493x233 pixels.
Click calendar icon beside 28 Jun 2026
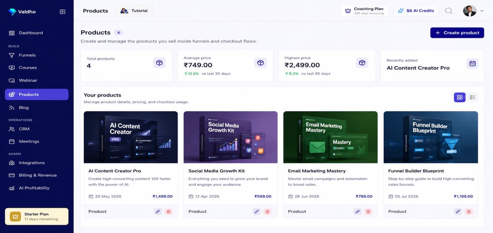point(290,196)
